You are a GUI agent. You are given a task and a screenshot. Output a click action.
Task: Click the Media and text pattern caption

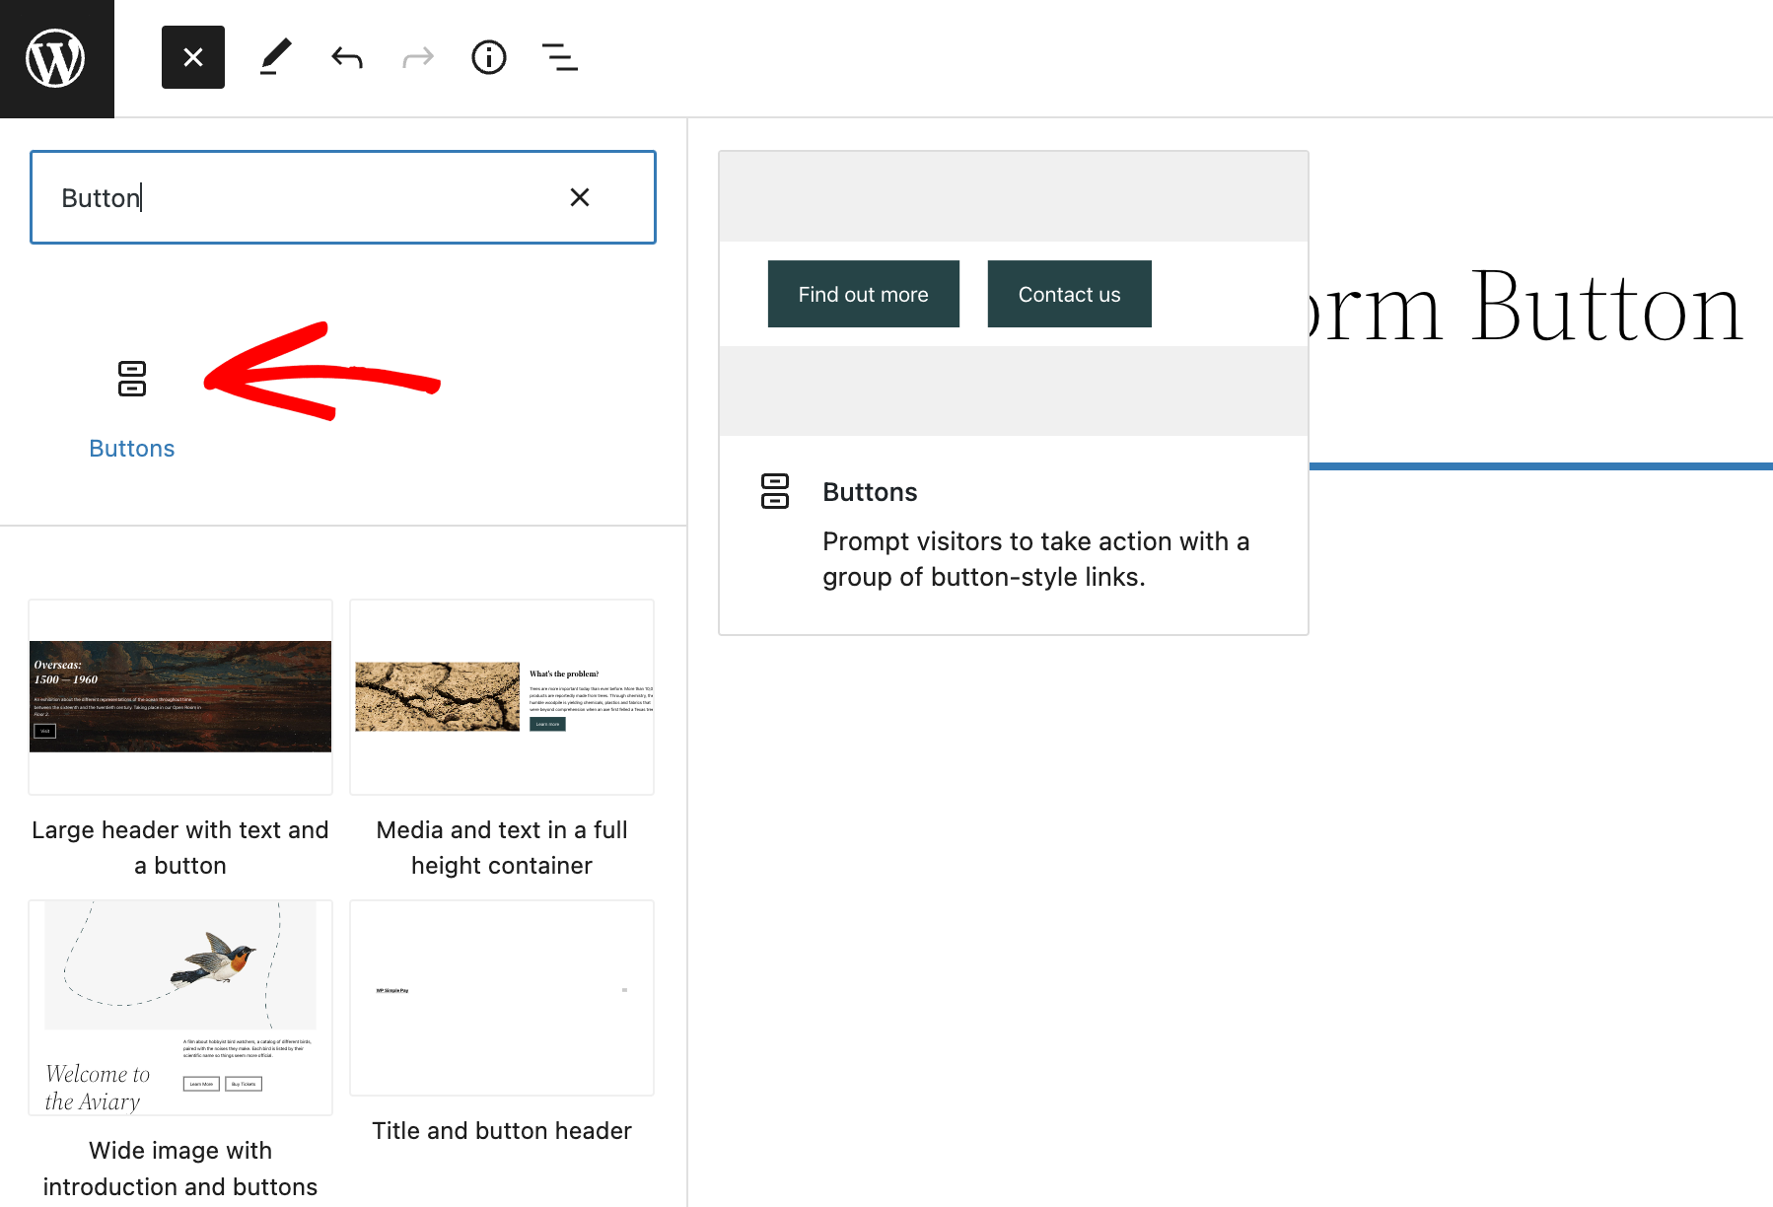(x=502, y=848)
